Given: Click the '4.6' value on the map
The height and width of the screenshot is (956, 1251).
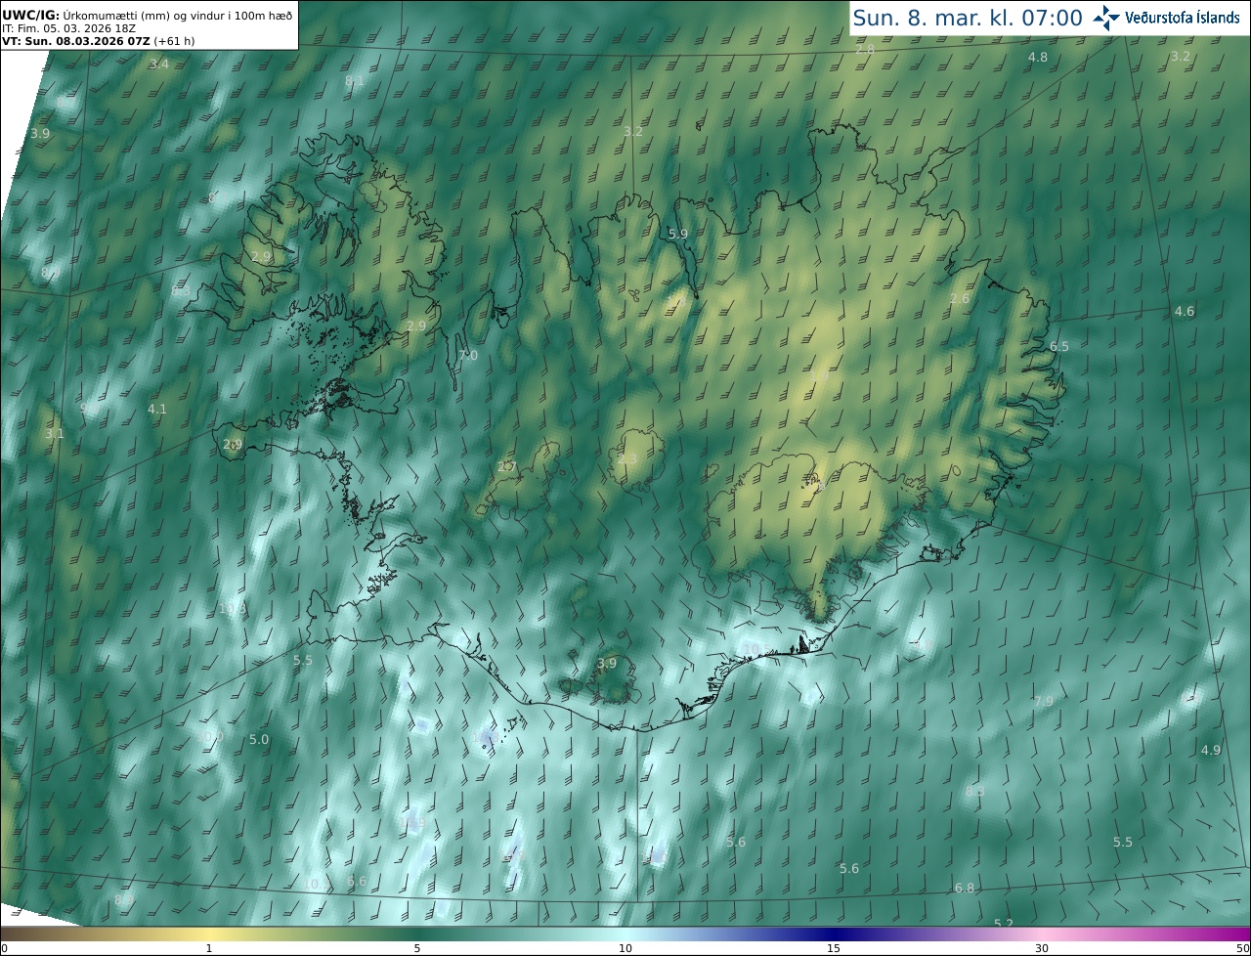Looking at the screenshot, I should coord(1185,312).
